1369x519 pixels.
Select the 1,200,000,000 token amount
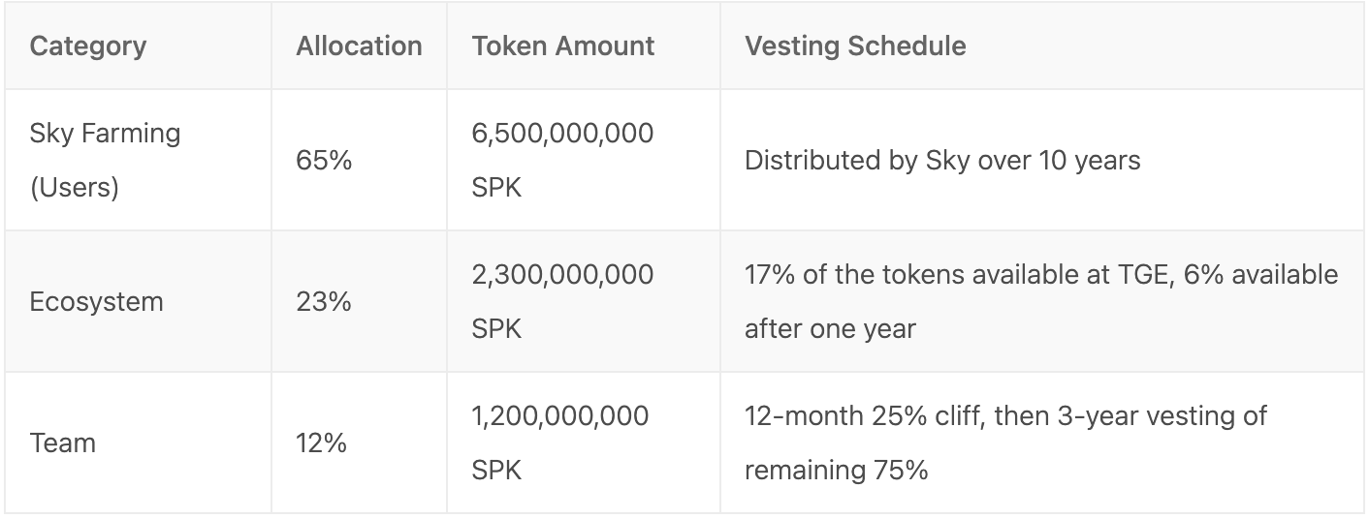(560, 416)
